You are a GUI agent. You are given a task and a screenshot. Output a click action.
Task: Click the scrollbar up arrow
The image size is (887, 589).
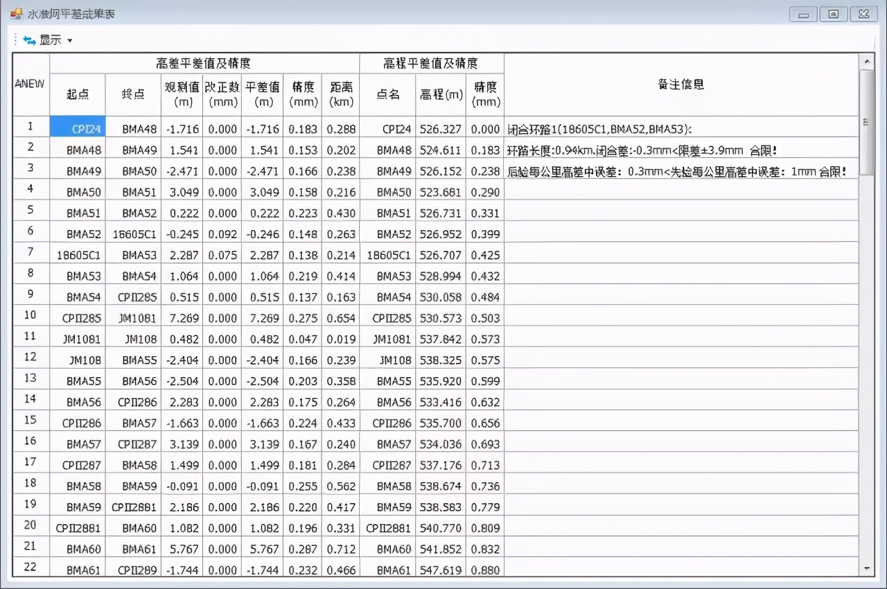pos(866,62)
